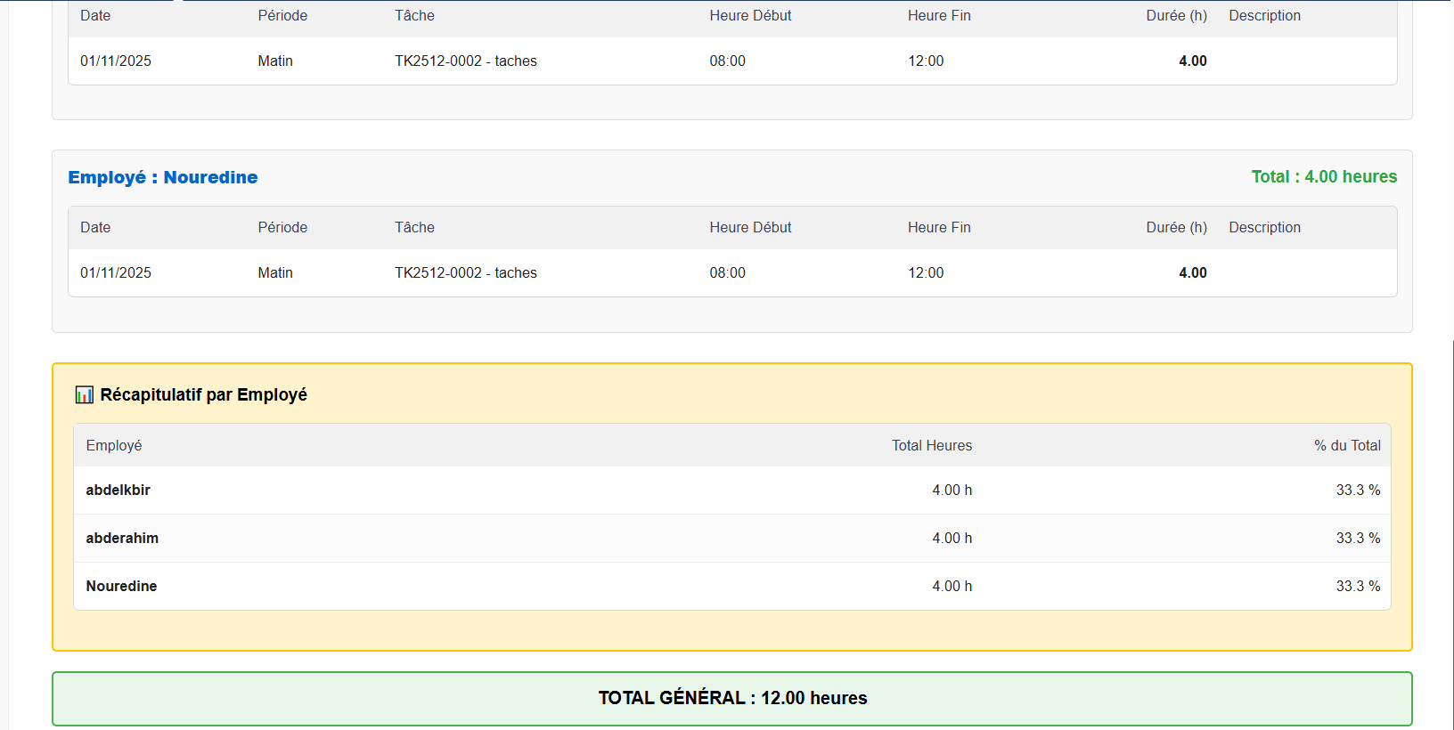Click 'Heure Fin' header in the top table
This screenshot has height=730, width=1454.
coord(939,15)
